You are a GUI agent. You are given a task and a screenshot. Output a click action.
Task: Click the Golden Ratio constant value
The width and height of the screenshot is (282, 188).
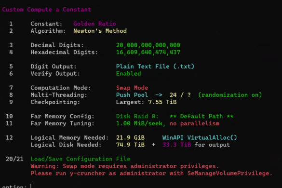coord(94,24)
